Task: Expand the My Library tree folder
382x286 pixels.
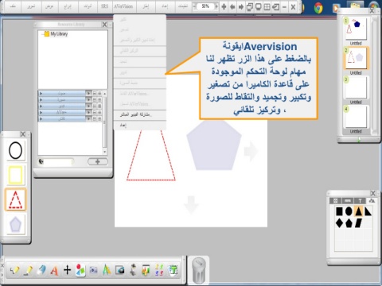Action: click(42, 34)
